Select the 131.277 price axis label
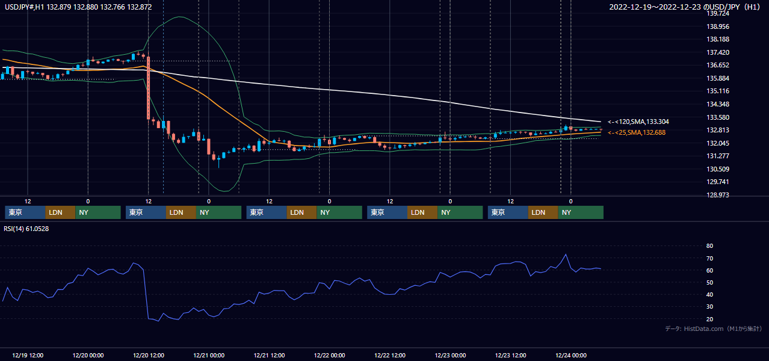Viewport: 769px width, 361px height. 718,156
